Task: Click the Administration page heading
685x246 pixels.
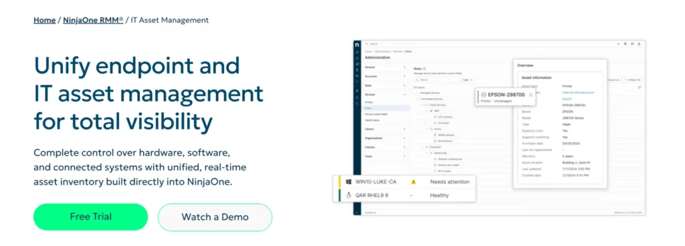Action: (x=377, y=57)
